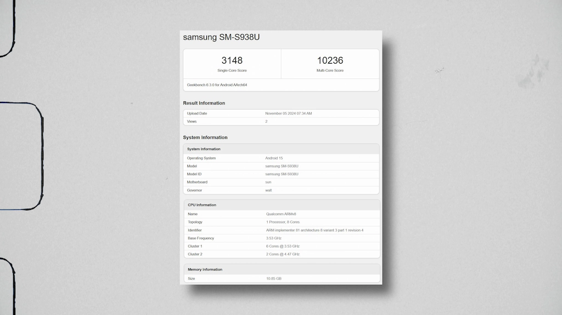Image resolution: width=562 pixels, height=315 pixels.
Task: Click the Result Information heading
Action: (x=204, y=103)
